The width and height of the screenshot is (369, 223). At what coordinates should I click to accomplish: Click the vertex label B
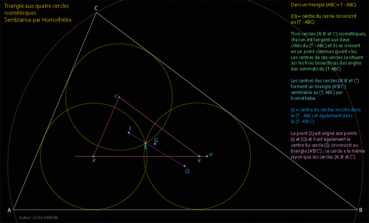click(x=361, y=210)
